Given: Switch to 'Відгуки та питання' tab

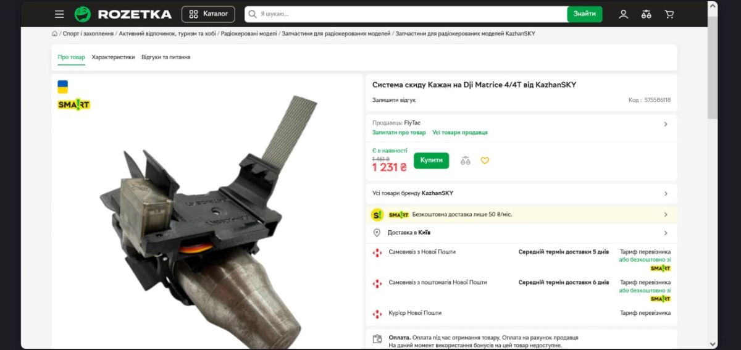Looking at the screenshot, I should tap(166, 57).
